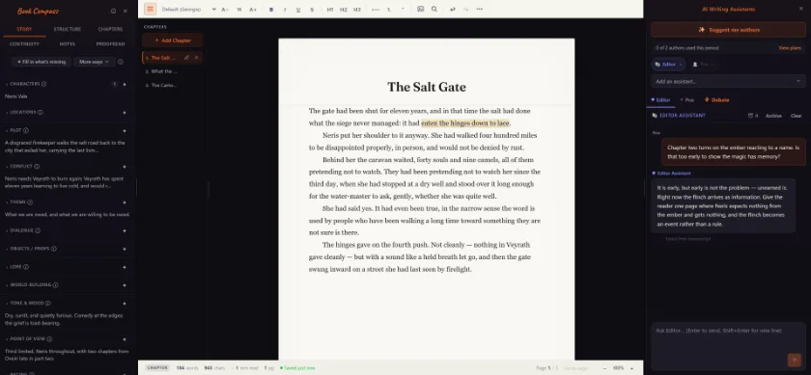
Task: Start a Debate between assistants
Action: 716,99
